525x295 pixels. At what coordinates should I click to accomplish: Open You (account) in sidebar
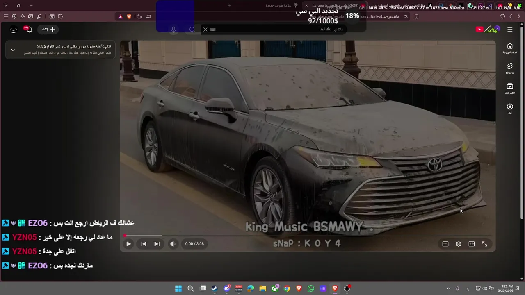pos(510,109)
